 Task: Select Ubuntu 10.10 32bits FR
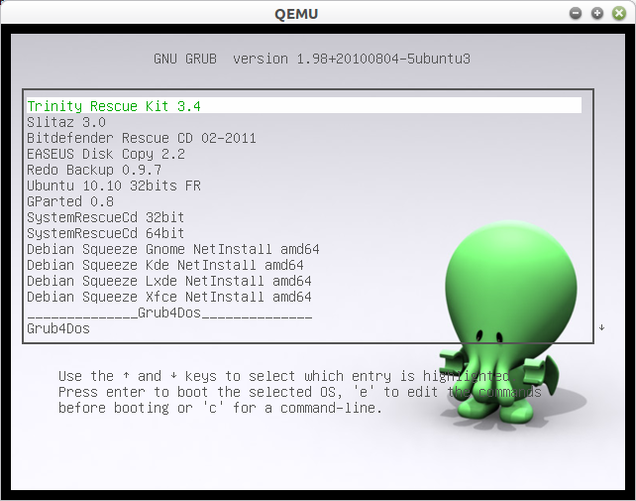(114, 186)
